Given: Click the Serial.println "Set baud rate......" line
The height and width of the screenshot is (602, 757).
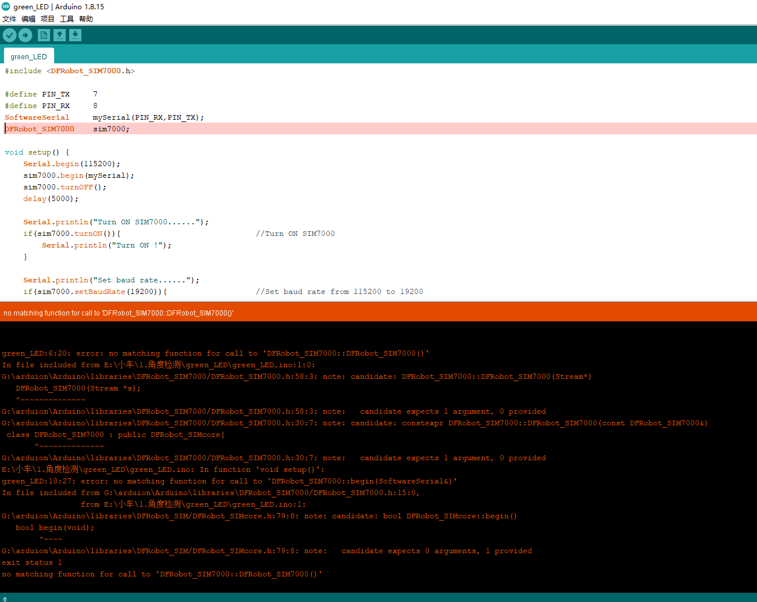Looking at the screenshot, I should [111, 280].
